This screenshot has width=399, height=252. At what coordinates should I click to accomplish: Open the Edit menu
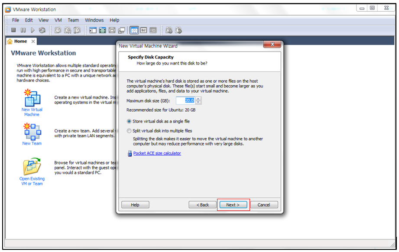pyautogui.click(x=29, y=20)
